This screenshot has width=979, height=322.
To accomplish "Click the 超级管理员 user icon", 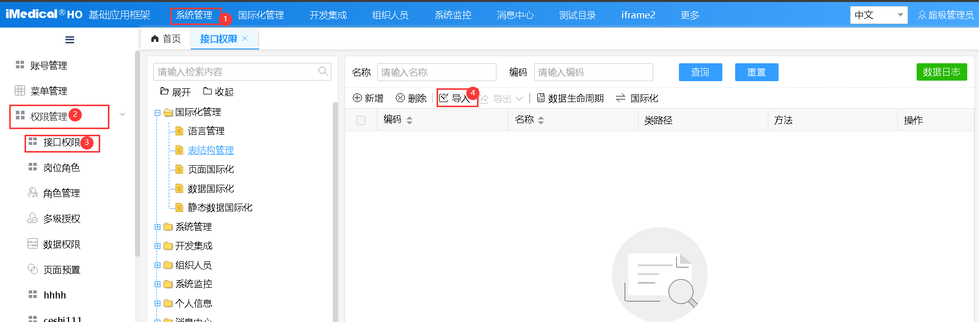I will pyautogui.click(x=922, y=15).
